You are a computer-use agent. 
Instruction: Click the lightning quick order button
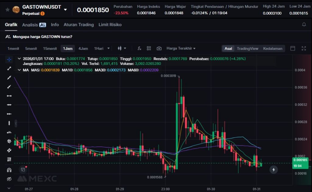(274, 170)
